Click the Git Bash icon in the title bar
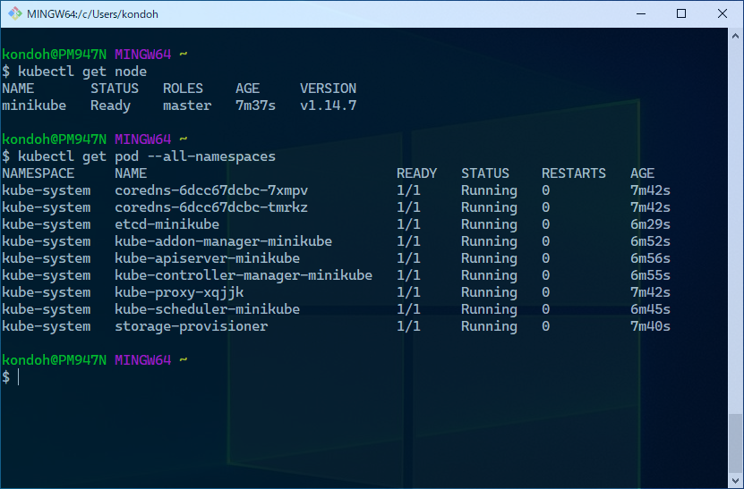Viewport: 744px width, 489px height. [14, 13]
